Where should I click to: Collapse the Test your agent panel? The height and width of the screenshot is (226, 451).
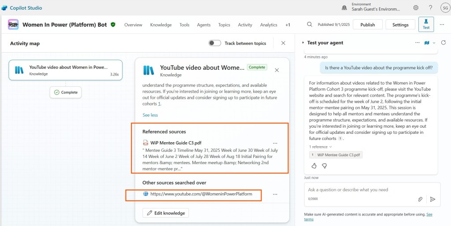click(x=303, y=43)
